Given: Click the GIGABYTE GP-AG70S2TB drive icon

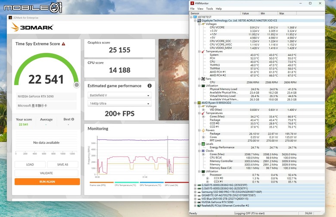Looking at the screenshot, I should coord(199,196).
